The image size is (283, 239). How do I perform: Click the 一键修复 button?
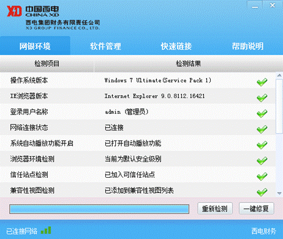(256, 209)
